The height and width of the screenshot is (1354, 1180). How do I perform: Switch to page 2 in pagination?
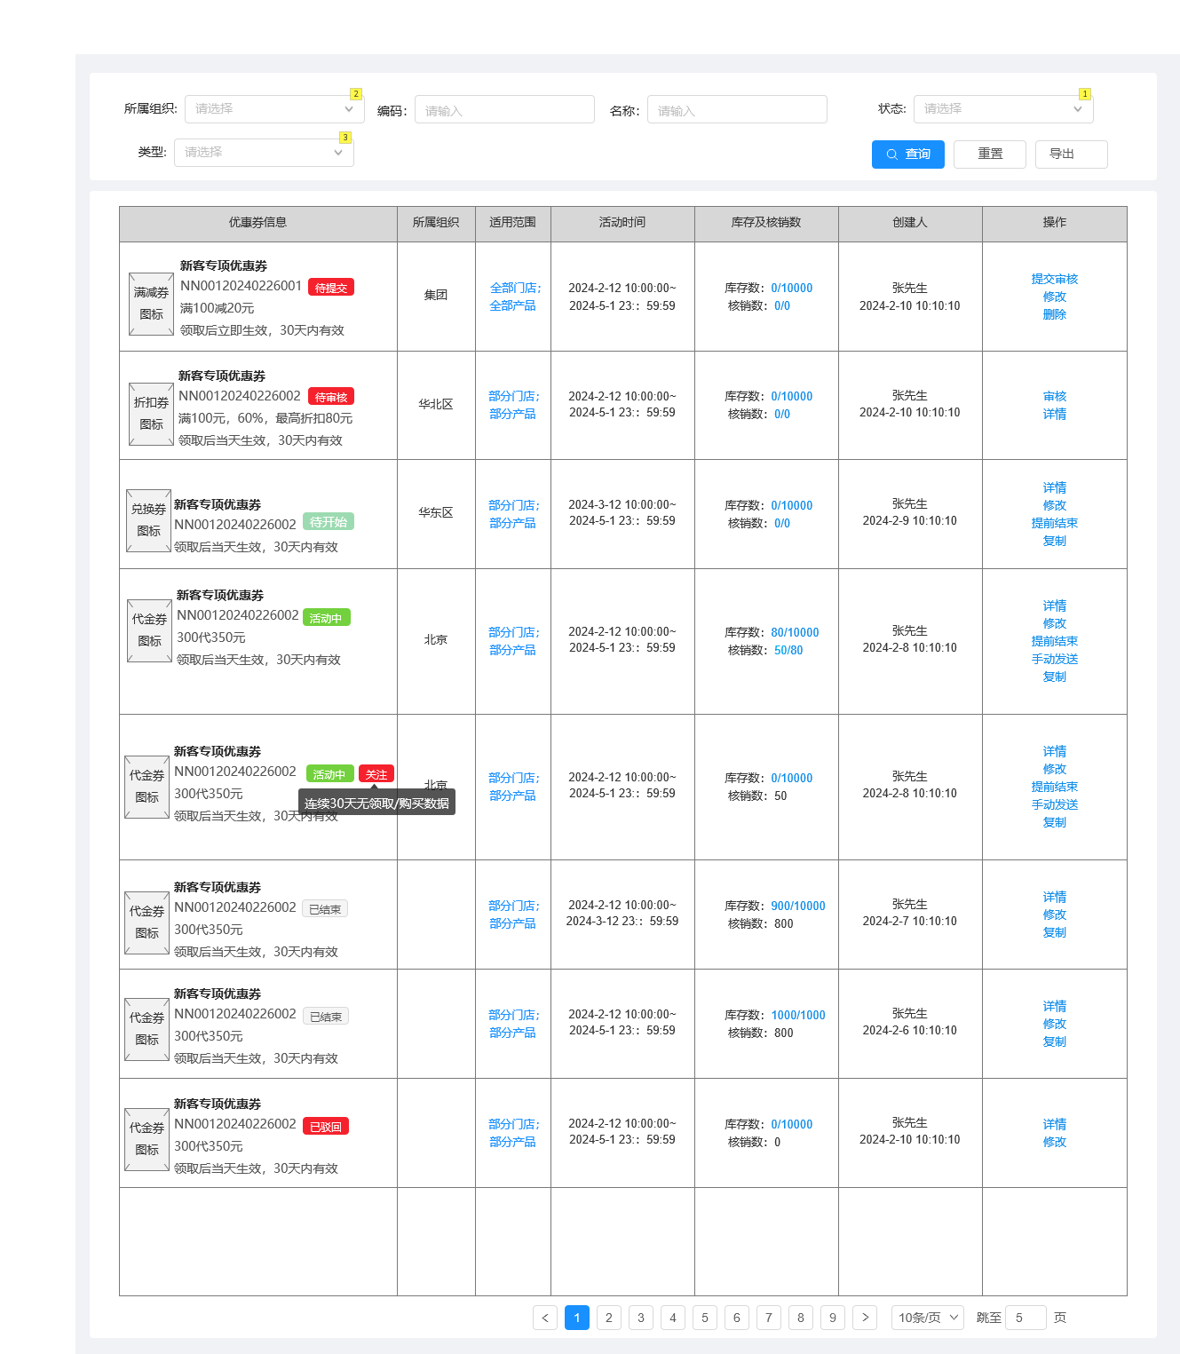coord(608,1318)
